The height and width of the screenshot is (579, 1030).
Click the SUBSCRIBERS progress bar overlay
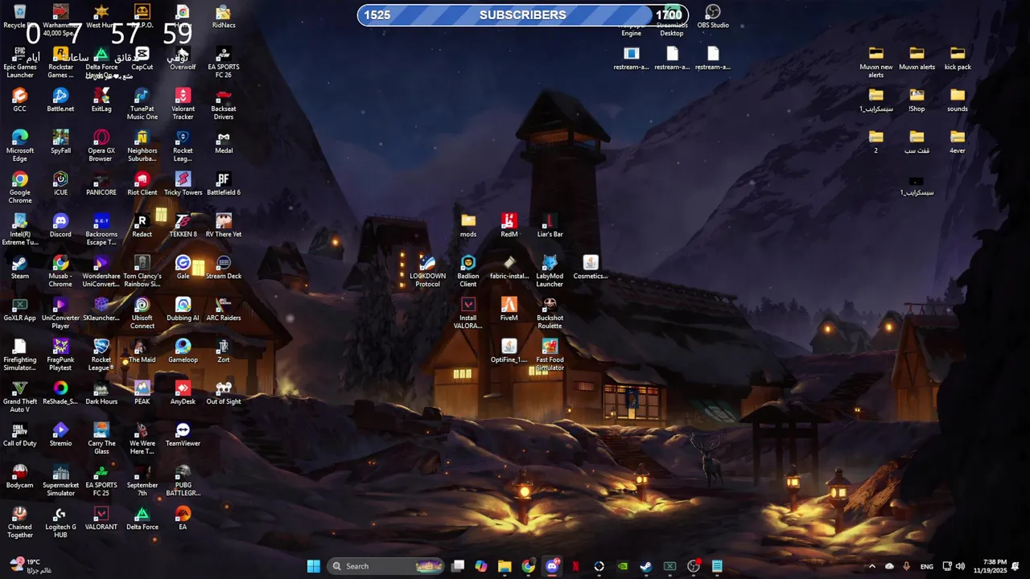(523, 15)
